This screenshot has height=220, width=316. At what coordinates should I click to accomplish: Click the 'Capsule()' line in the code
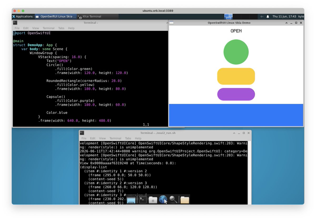(56, 97)
